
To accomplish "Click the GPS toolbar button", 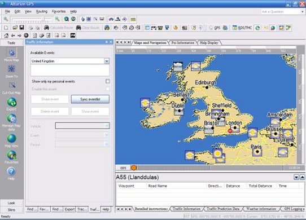I will pyautogui.click(x=215, y=28).
